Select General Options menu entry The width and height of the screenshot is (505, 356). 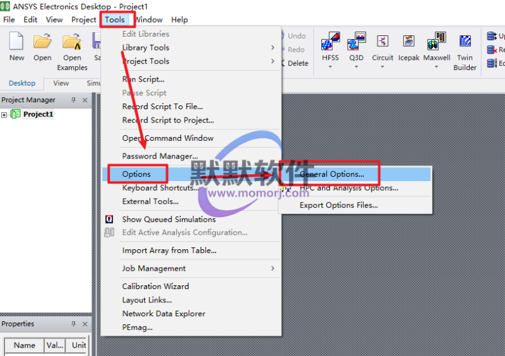[332, 174]
